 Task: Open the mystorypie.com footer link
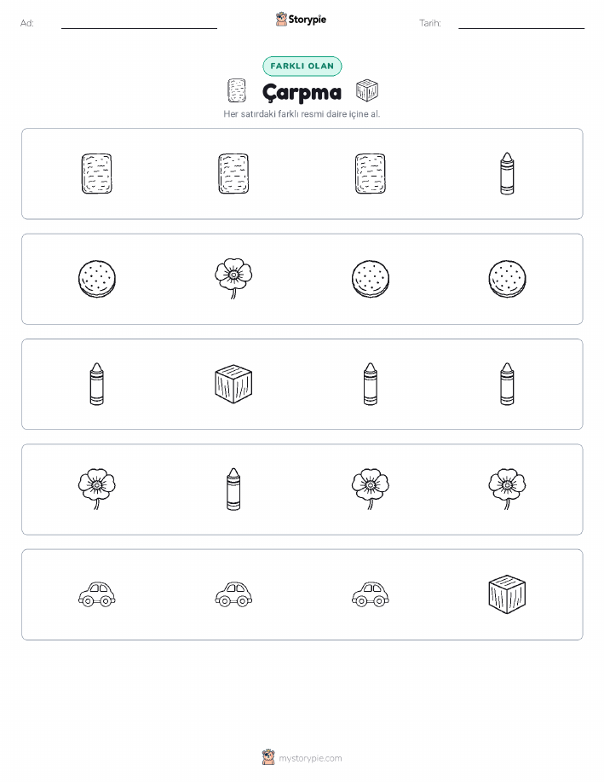[x=302, y=757]
